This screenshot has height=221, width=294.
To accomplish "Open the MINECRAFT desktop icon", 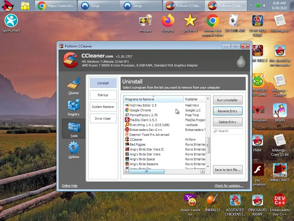I will [280, 172].
